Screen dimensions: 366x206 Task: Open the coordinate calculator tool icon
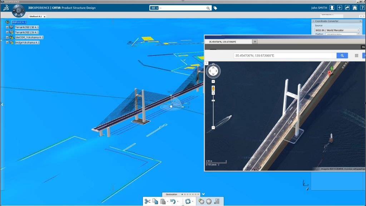click(217, 201)
